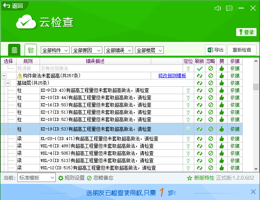Open the 标准模板 template dropdown
This screenshot has width=260, height=200.
[37, 178]
